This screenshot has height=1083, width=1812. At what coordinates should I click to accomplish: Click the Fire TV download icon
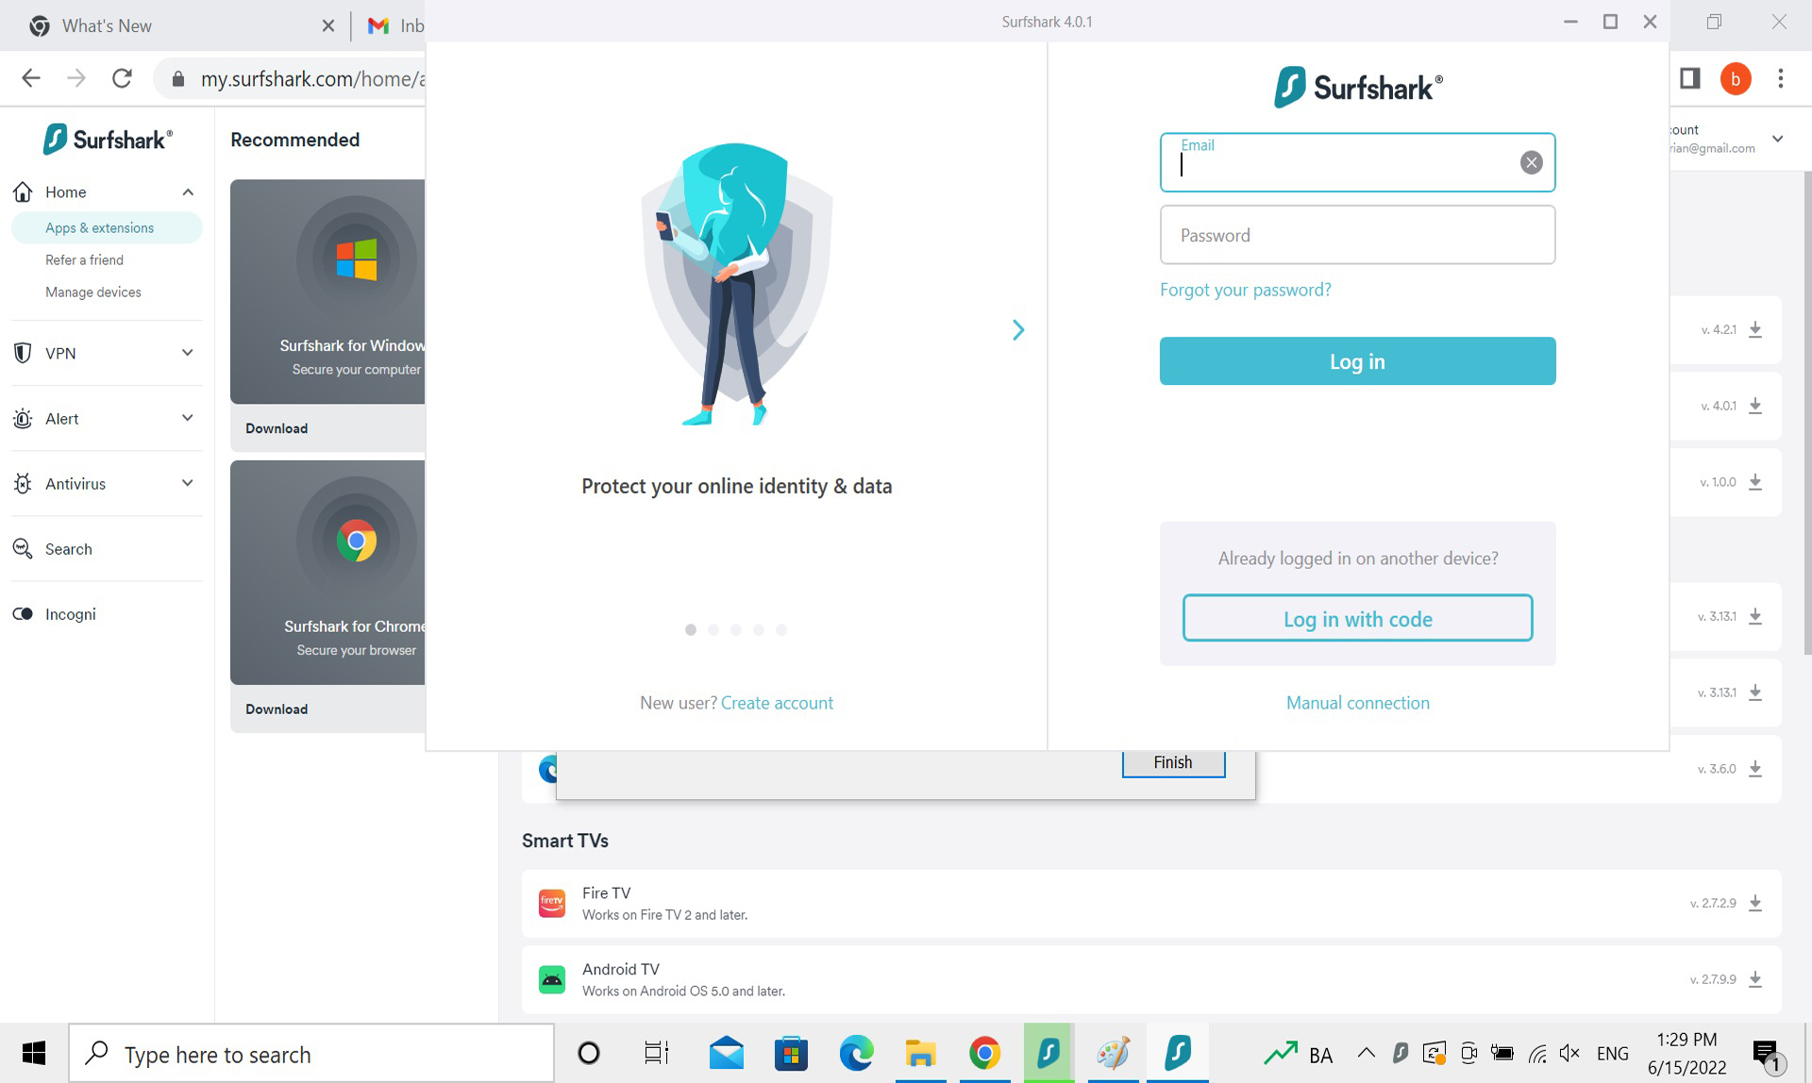[x=1755, y=902]
